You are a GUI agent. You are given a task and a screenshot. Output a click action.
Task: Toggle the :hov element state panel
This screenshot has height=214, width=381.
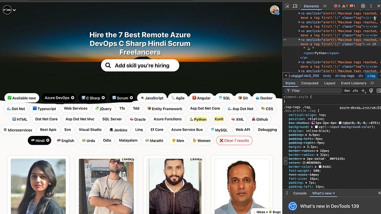(347, 91)
